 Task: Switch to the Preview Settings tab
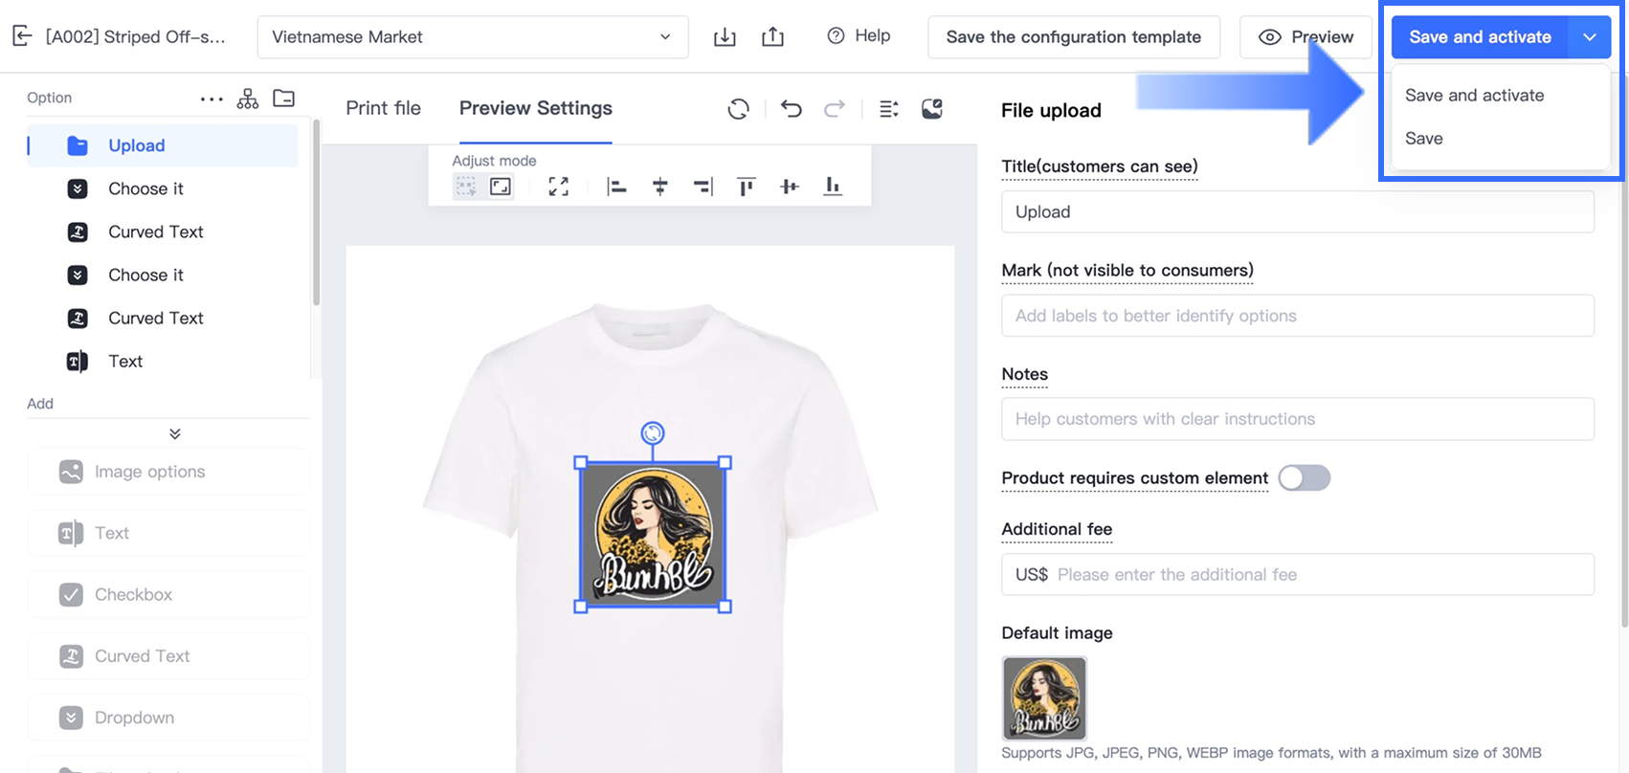click(x=536, y=108)
